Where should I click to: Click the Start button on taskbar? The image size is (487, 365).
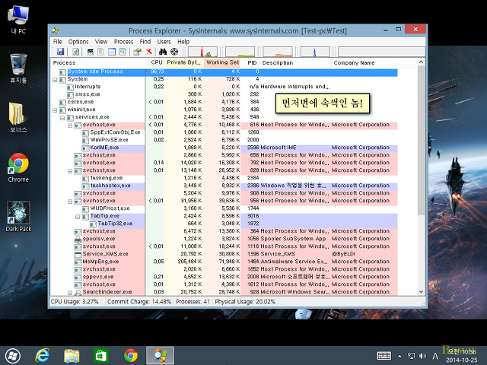point(13,356)
